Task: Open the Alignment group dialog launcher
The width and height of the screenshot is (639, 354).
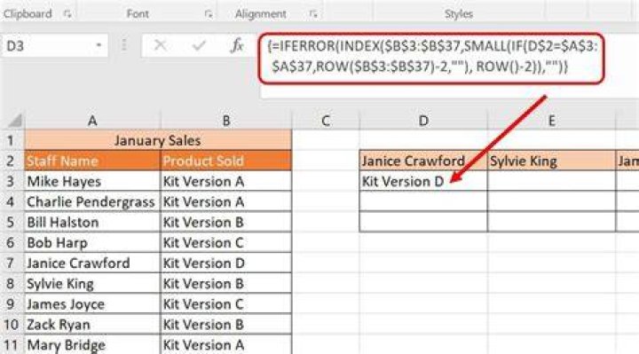Action: (x=313, y=14)
